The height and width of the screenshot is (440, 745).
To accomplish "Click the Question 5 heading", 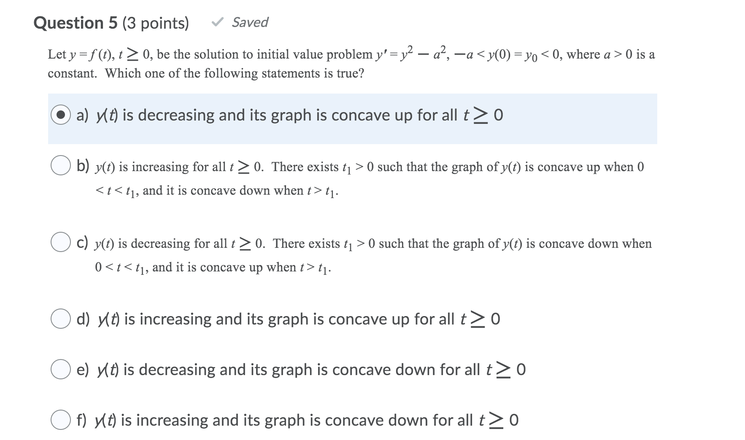I will pyautogui.click(x=76, y=22).
